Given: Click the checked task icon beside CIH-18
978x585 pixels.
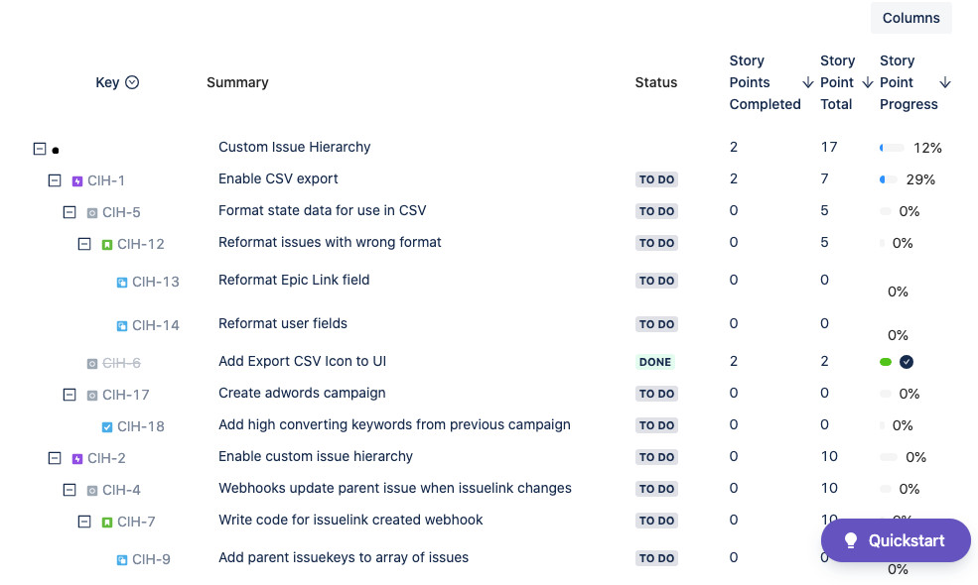Looking at the screenshot, I should [x=108, y=426].
